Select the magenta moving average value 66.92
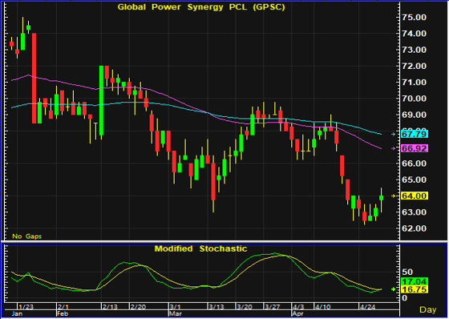The width and height of the screenshot is (449, 319). pyautogui.click(x=415, y=148)
